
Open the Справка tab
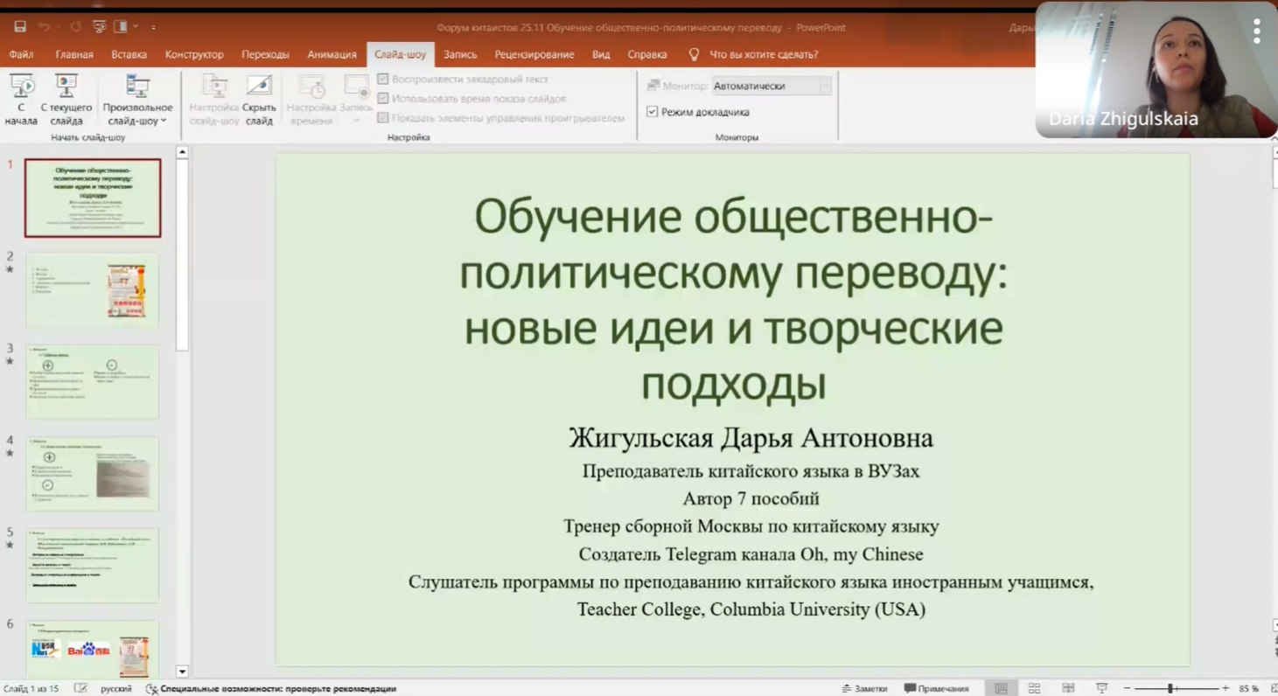click(x=647, y=54)
